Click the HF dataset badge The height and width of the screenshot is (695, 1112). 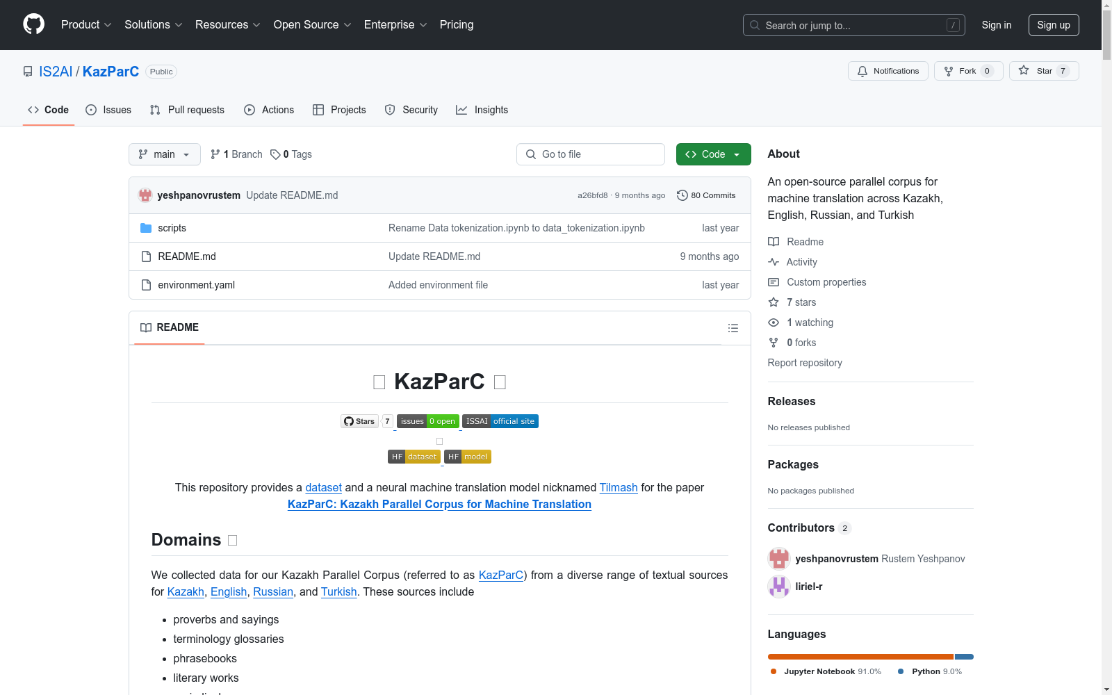(414, 457)
